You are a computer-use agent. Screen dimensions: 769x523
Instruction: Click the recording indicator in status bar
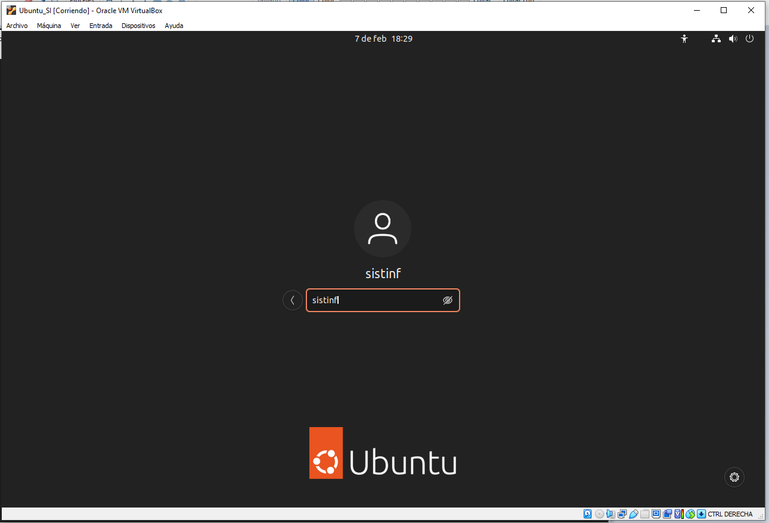pos(667,514)
